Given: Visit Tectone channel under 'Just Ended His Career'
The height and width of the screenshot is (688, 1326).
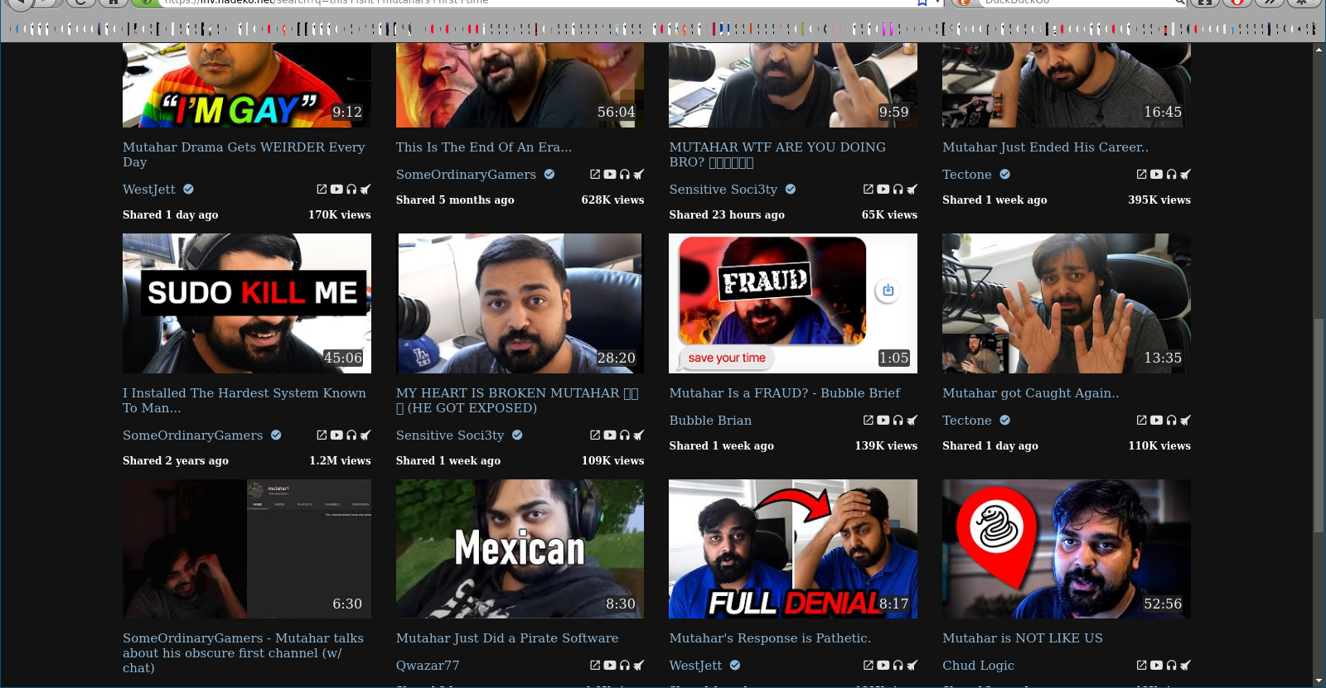Looking at the screenshot, I should 967,175.
